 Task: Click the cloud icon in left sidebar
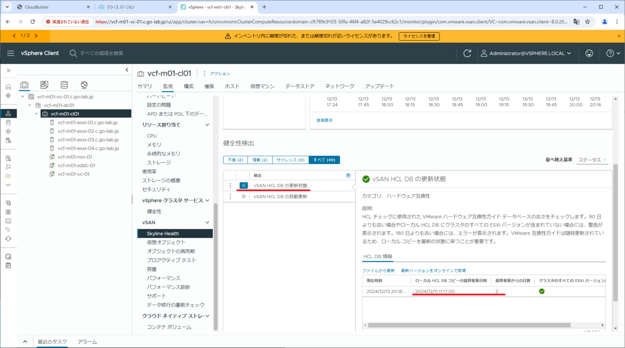8,176
